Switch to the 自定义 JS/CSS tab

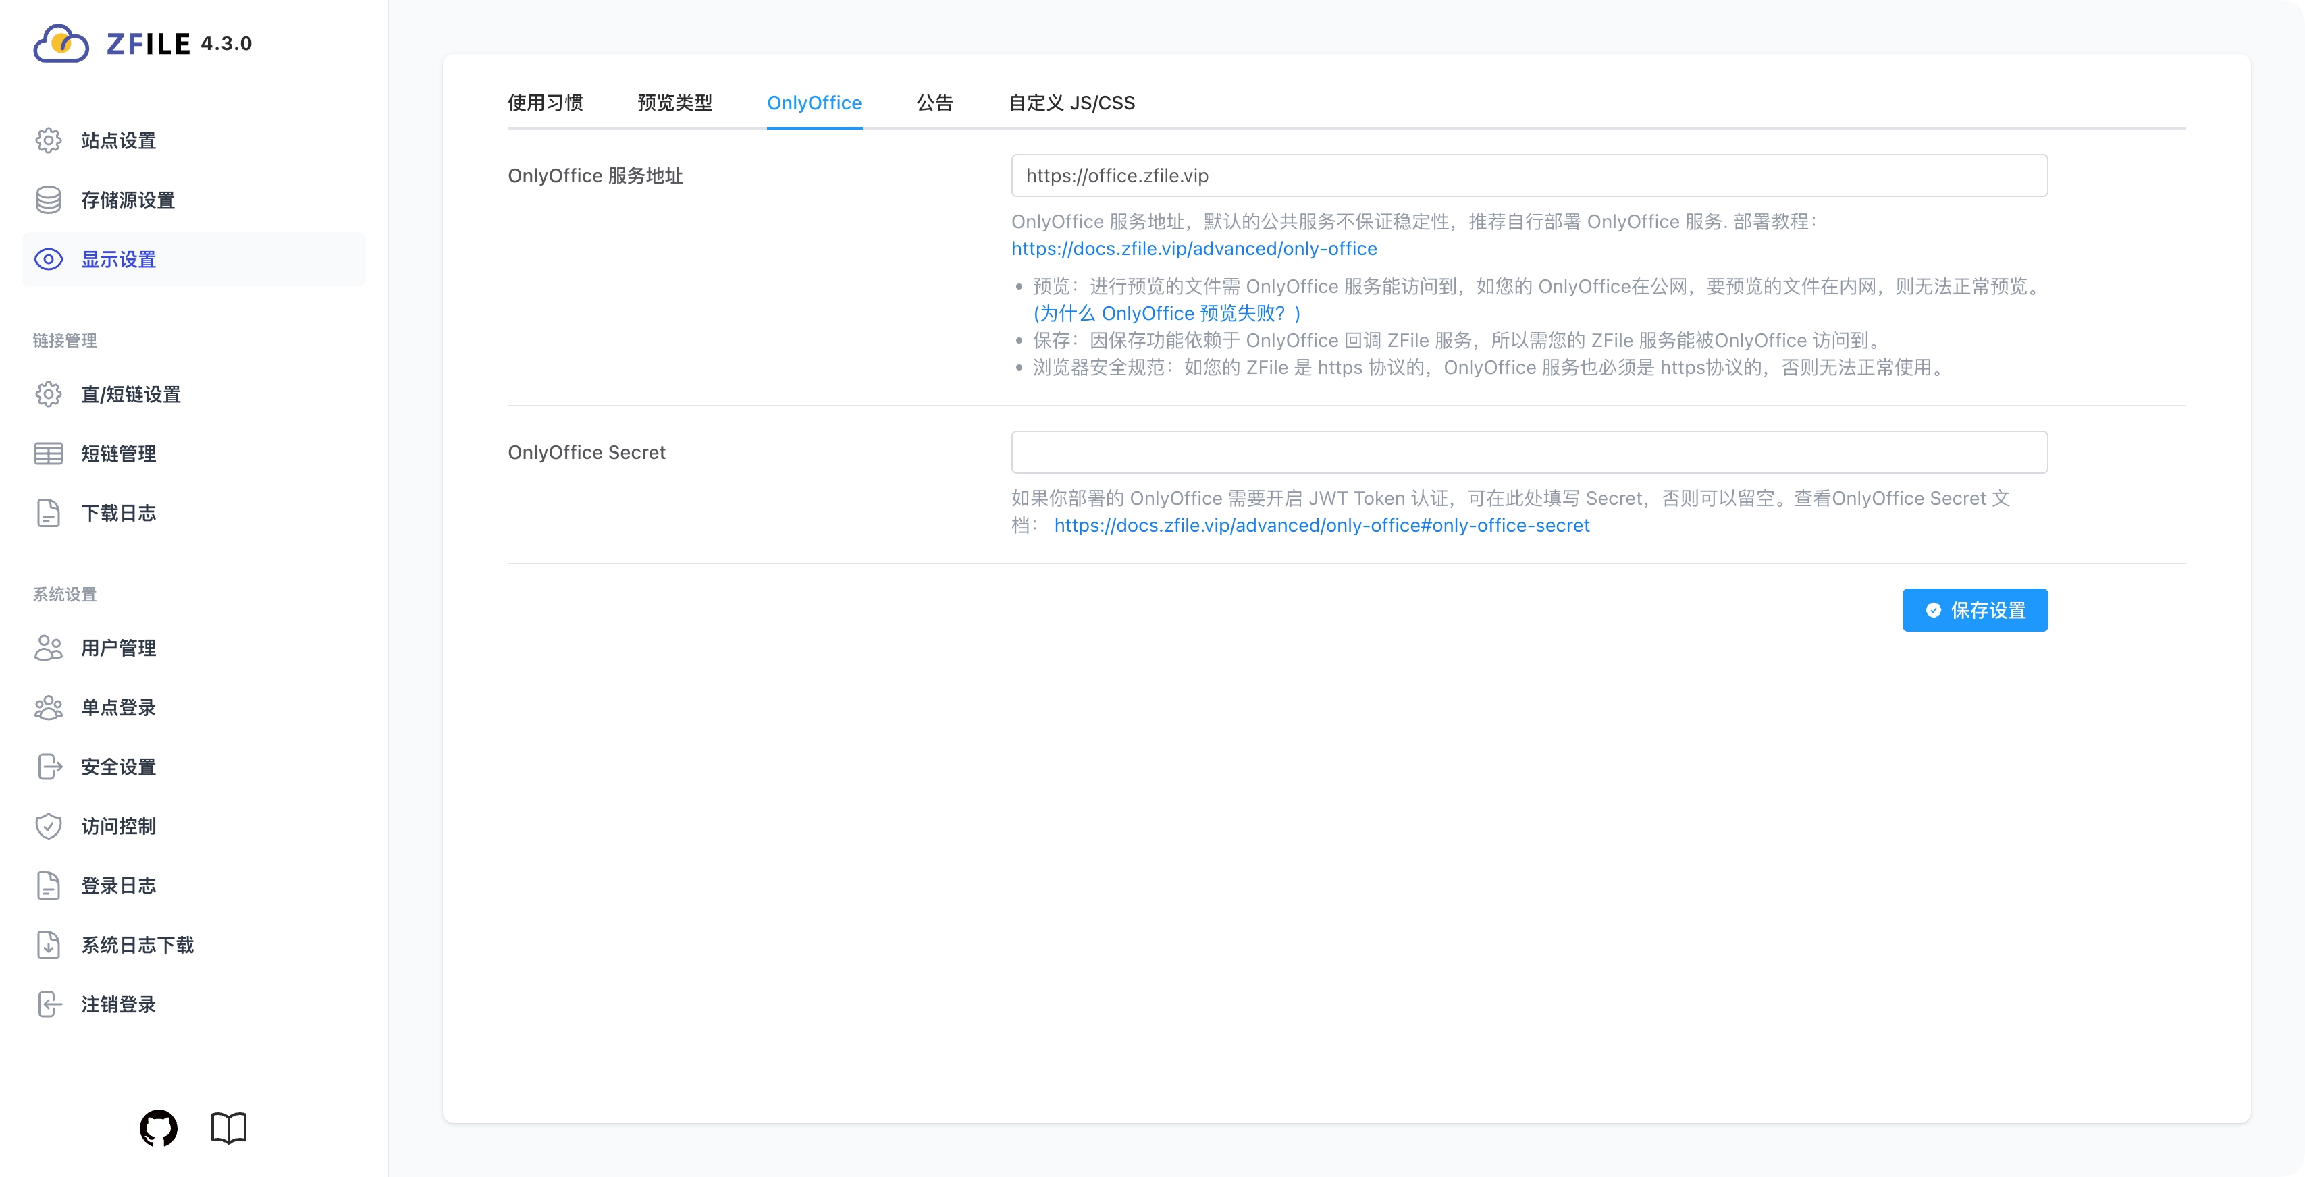(x=1072, y=103)
